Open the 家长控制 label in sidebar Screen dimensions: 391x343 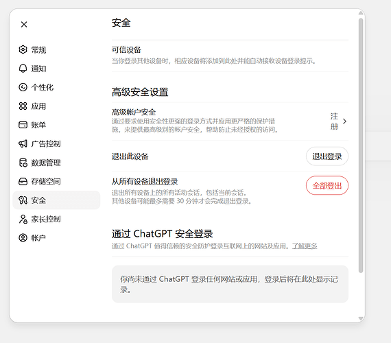pyautogui.click(x=46, y=220)
